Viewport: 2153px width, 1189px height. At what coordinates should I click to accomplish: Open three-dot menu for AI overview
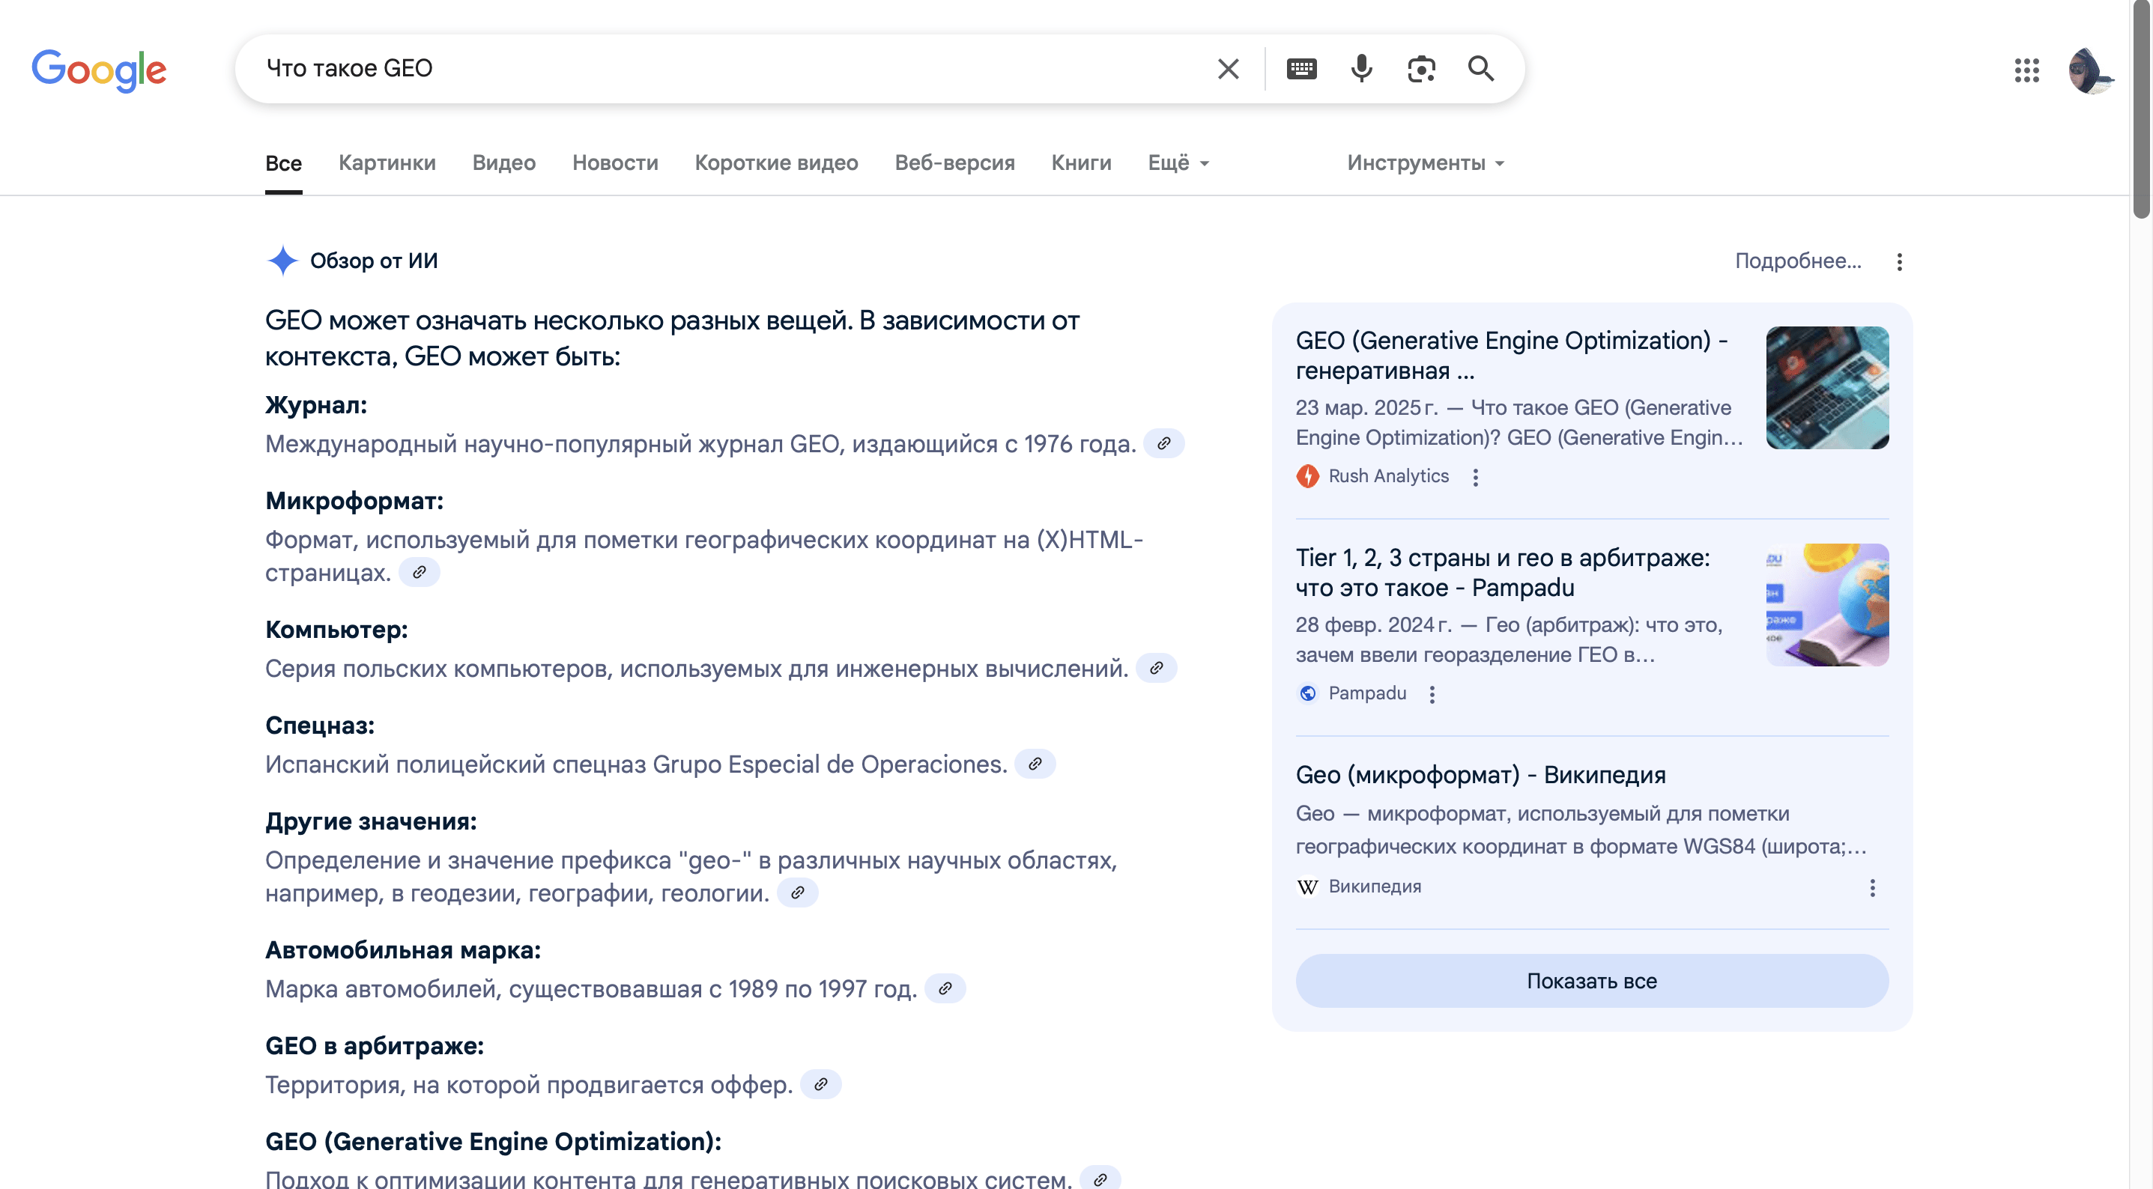coord(1899,262)
